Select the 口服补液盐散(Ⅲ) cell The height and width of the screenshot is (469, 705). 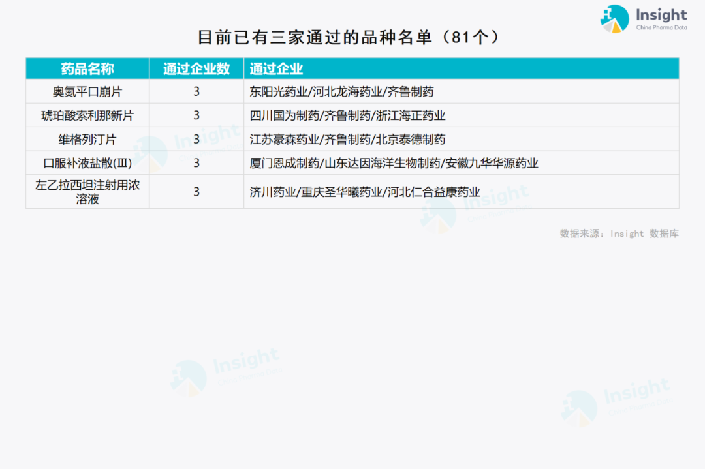87,163
